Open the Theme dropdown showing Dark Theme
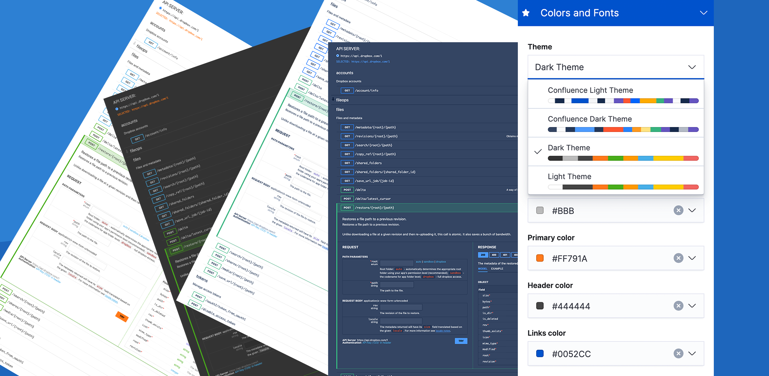The height and width of the screenshot is (376, 769). click(x=616, y=67)
